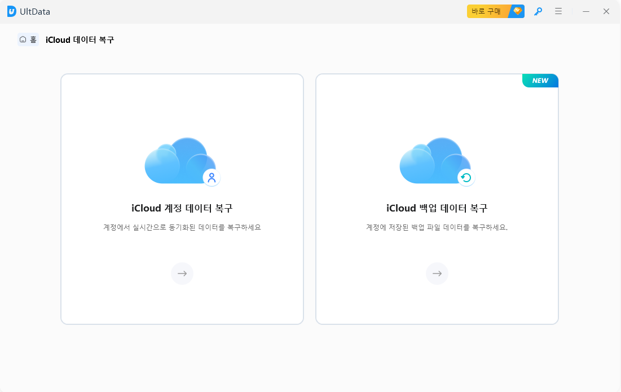Click arrow under iCloud 계정 데이터 복구
This screenshot has width=621, height=392.
click(182, 274)
